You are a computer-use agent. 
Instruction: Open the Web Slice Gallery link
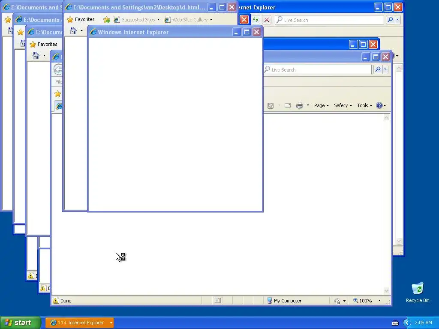click(x=186, y=20)
